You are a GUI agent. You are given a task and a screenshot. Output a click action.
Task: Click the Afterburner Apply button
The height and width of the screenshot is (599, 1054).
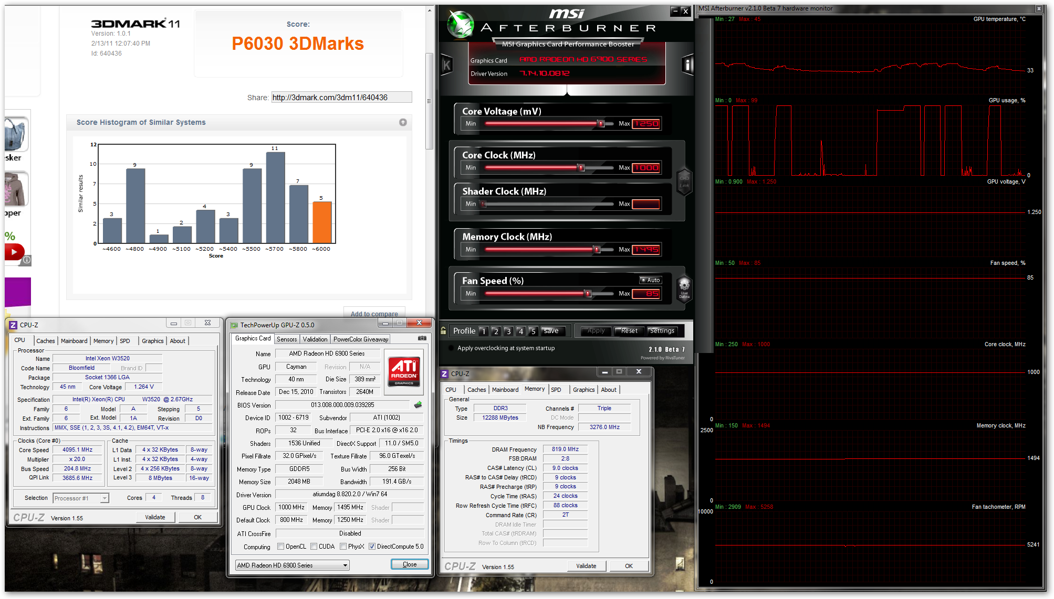[x=596, y=331]
